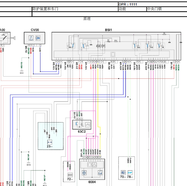
Task: Click the R6 relay symbol in BSI1
Action: coord(161,46)
